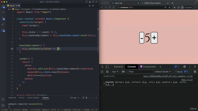Click UTF-8 encoding in status bar

pos(54,110)
